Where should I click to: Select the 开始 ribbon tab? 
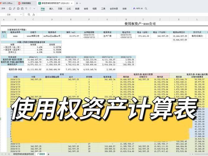pos(43,9)
